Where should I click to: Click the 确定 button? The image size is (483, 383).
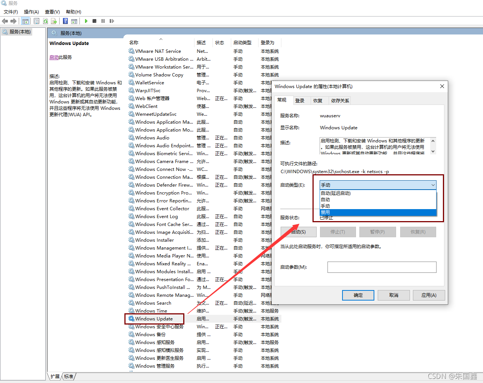click(358, 295)
